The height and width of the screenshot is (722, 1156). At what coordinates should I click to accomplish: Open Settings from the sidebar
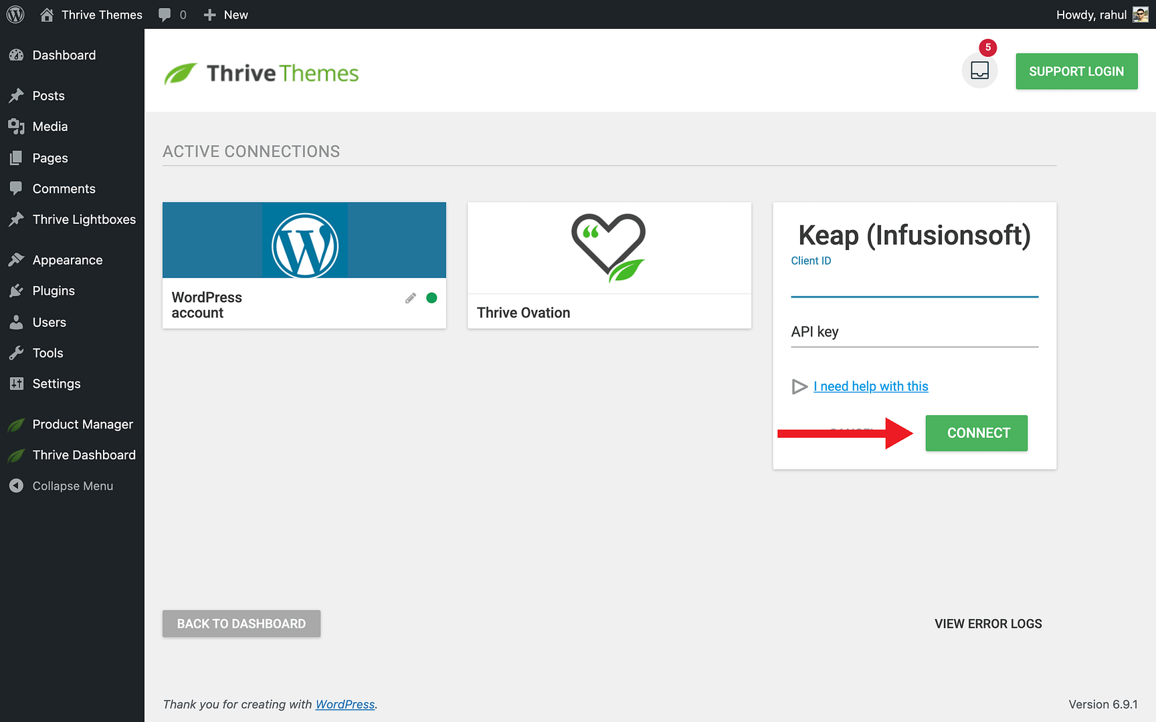click(x=17, y=384)
